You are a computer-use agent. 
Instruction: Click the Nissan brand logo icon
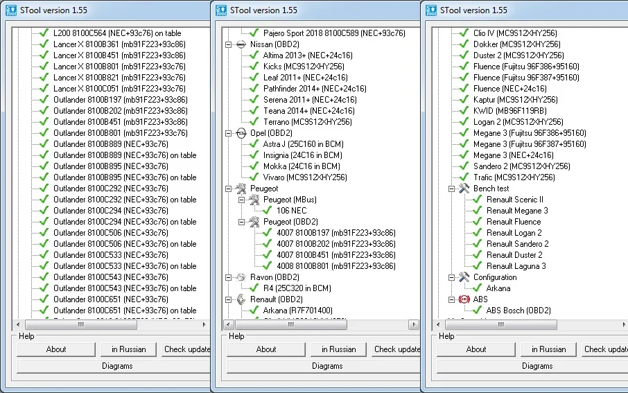click(x=241, y=44)
